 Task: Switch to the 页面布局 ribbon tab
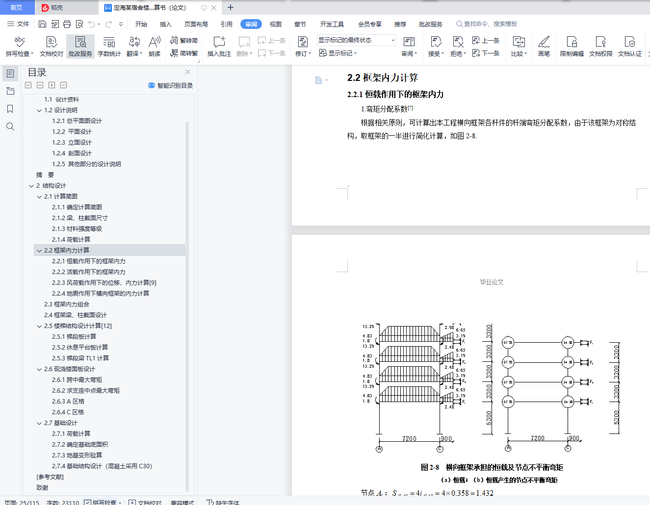point(196,24)
